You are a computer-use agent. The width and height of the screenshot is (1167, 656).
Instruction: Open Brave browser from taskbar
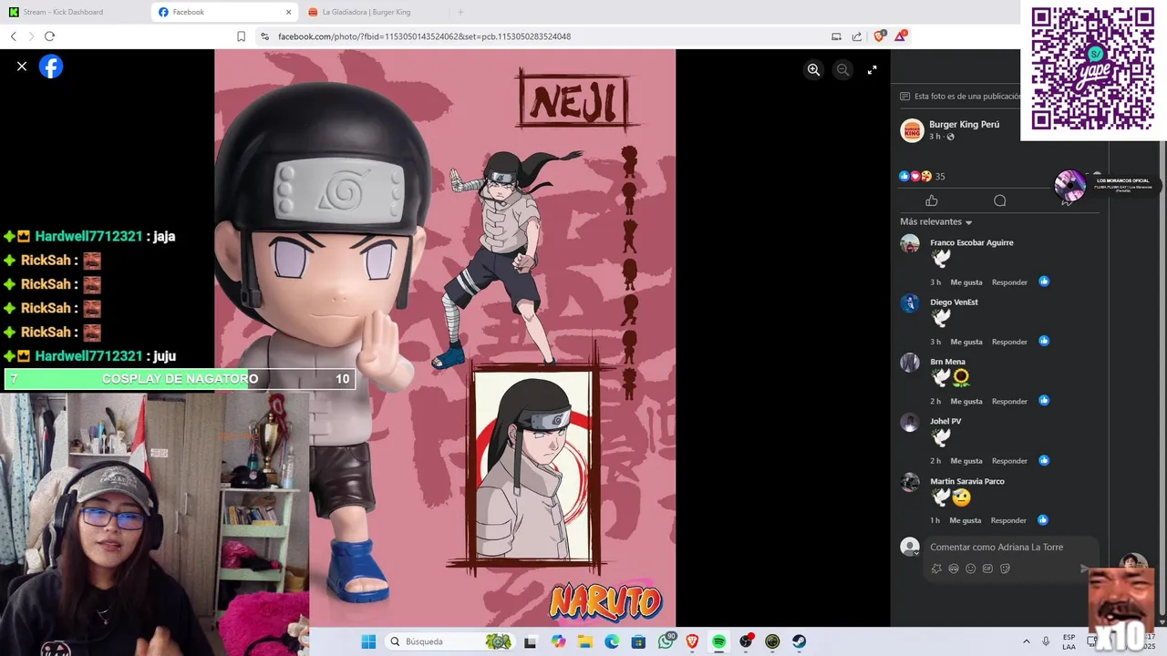(692, 641)
